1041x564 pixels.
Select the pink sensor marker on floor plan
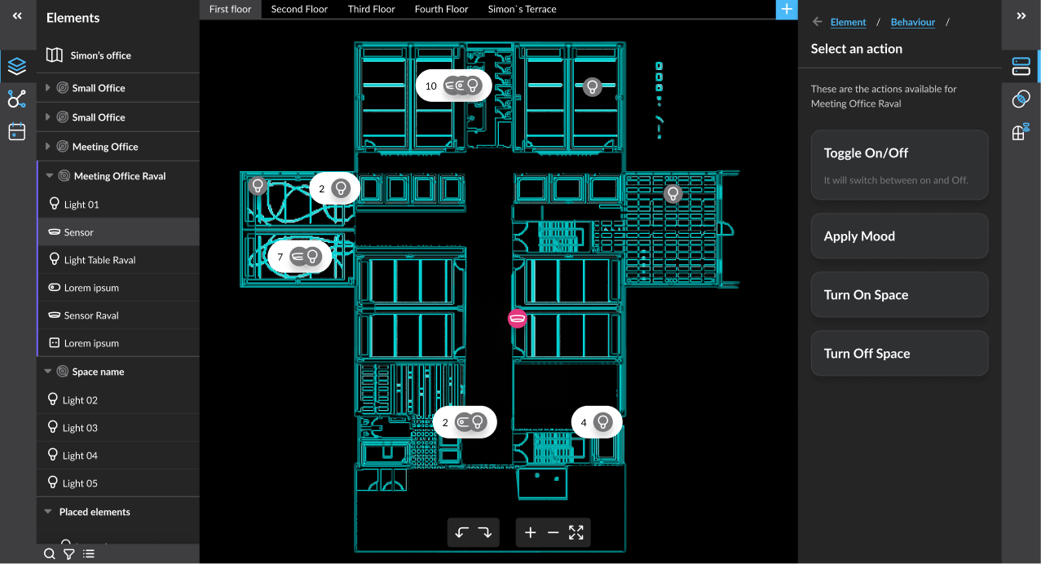[517, 318]
